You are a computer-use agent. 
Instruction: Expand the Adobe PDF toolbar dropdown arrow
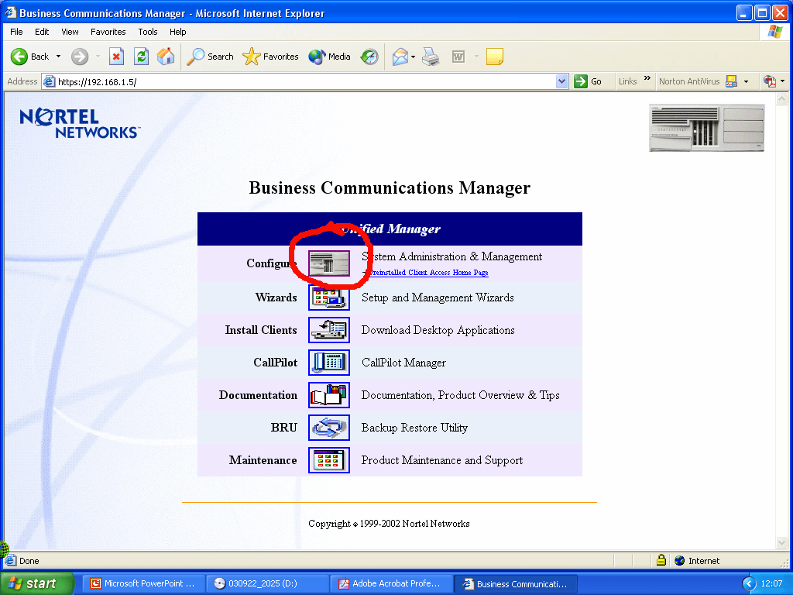coord(782,81)
